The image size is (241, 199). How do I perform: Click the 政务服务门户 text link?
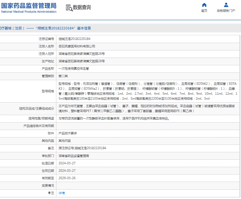[226, 11]
